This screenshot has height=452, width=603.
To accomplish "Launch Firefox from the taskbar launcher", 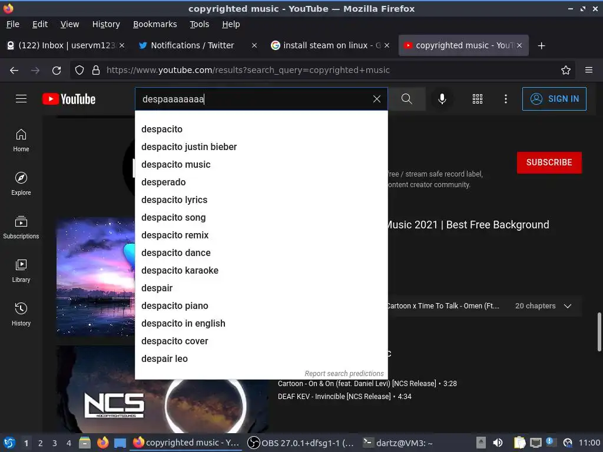I will point(102,443).
